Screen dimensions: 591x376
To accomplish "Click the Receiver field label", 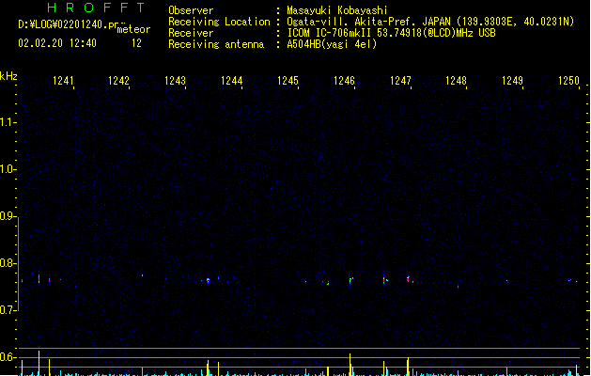I will click(191, 33).
